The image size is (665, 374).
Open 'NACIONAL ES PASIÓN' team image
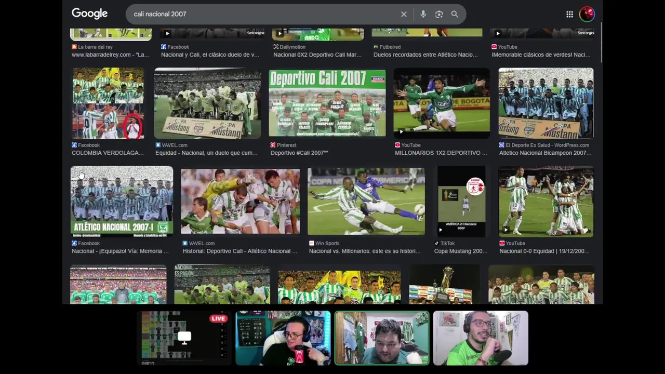pos(222,285)
